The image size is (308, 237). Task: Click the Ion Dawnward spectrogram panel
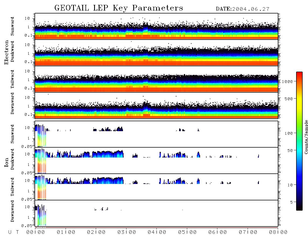[x=156, y=213]
